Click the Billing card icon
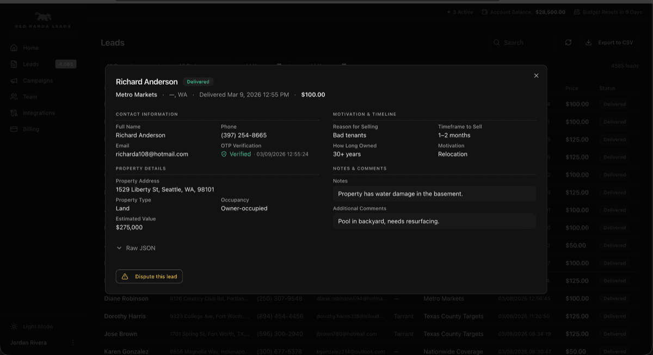 click(x=14, y=129)
